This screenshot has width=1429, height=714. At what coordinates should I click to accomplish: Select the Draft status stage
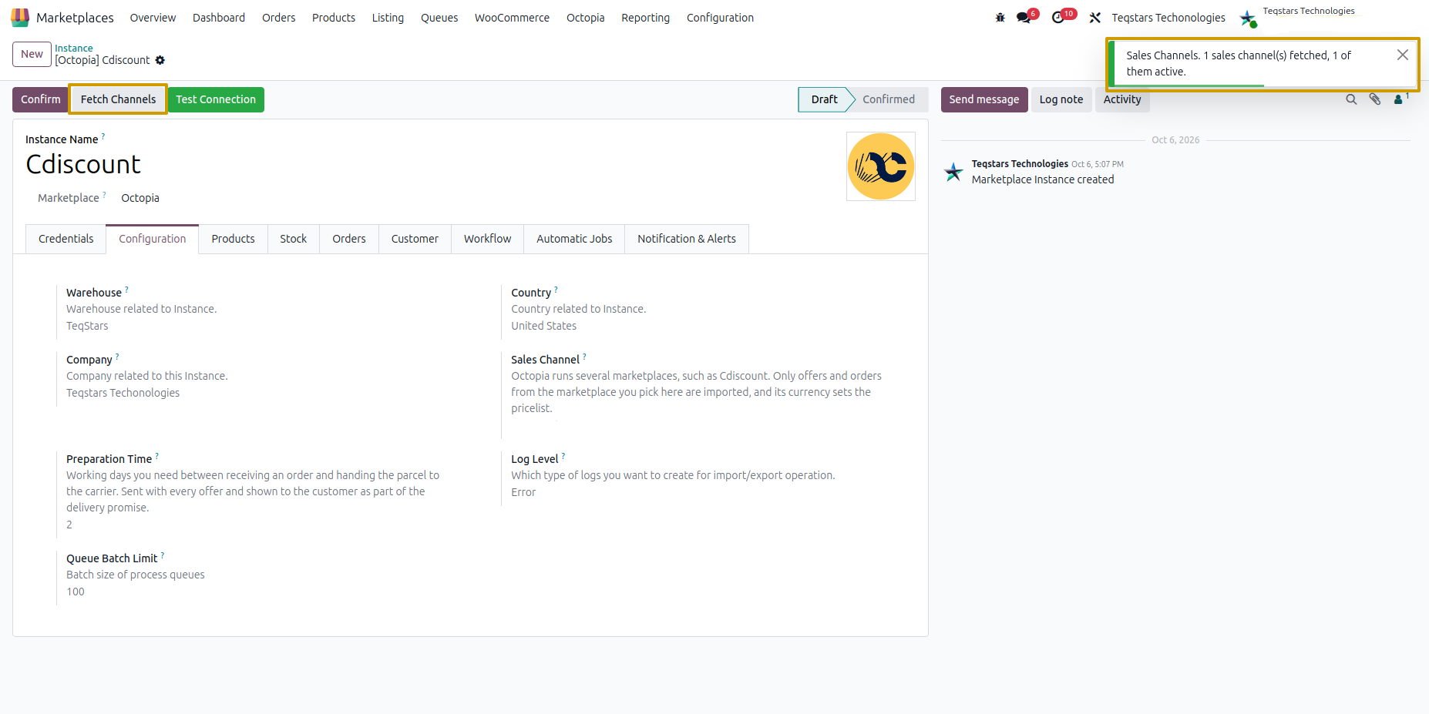824,99
